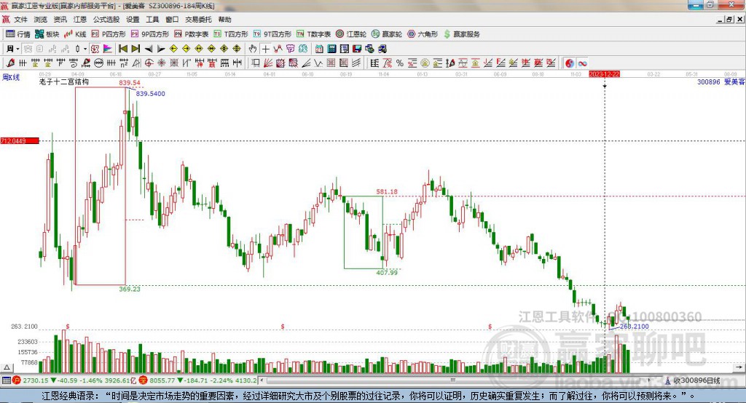Select the parallel lines channel tool

pyautogui.click(x=356, y=63)
